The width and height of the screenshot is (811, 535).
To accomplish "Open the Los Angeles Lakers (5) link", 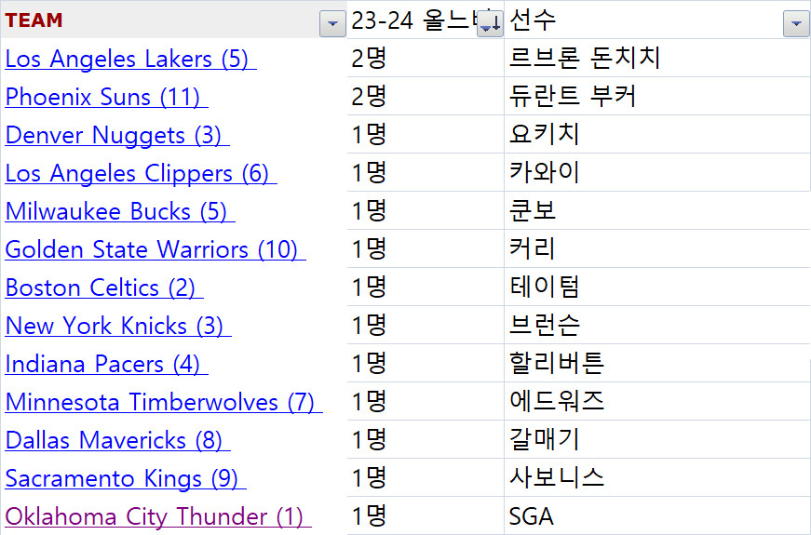I will click(x=130, y=59).
